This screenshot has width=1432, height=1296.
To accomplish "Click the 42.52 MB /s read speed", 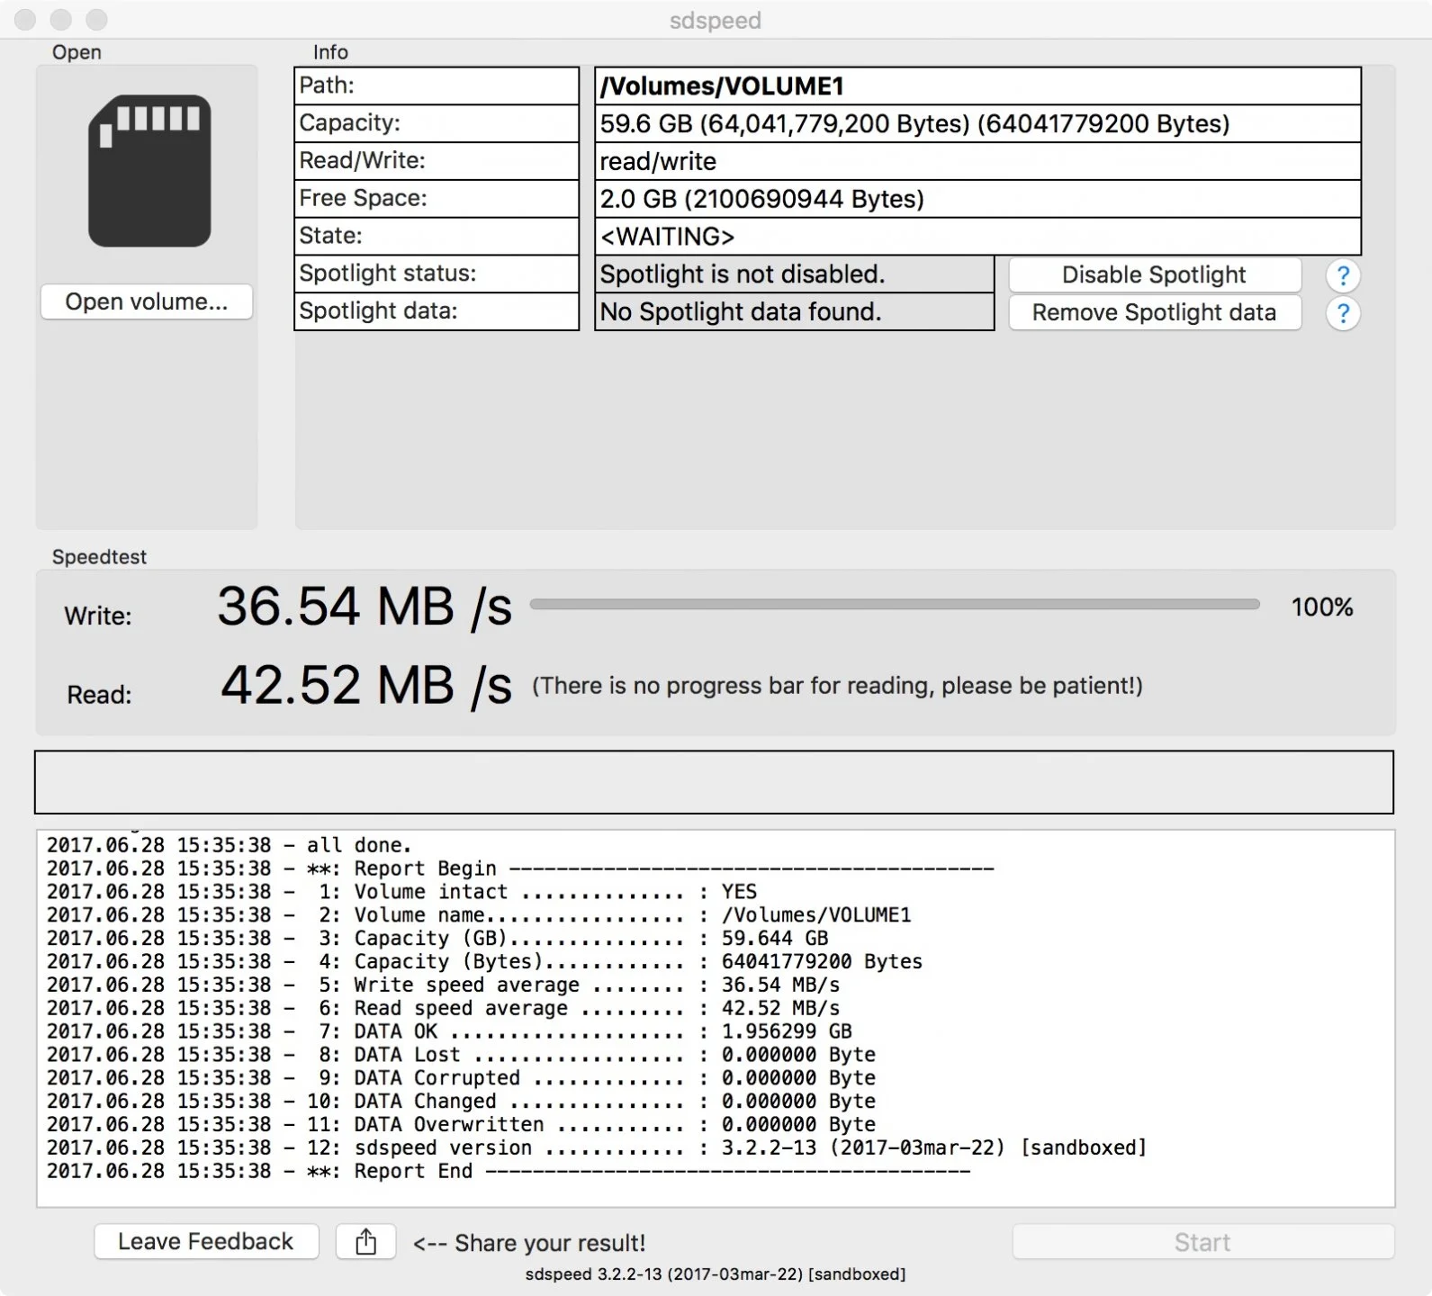I will pos(366,686).
